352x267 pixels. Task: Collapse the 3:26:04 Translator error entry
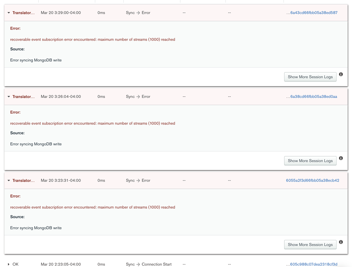click(x=9, y=97)
